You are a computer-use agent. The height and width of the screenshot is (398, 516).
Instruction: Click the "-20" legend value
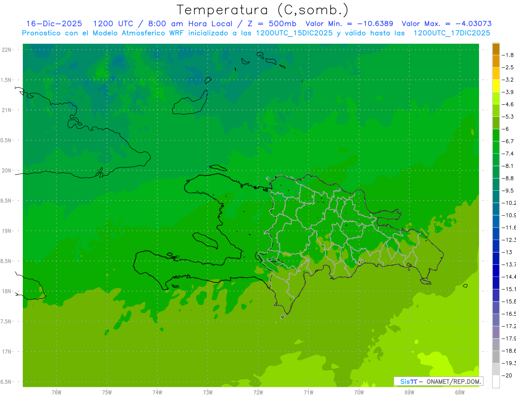[x=508, y=375]
